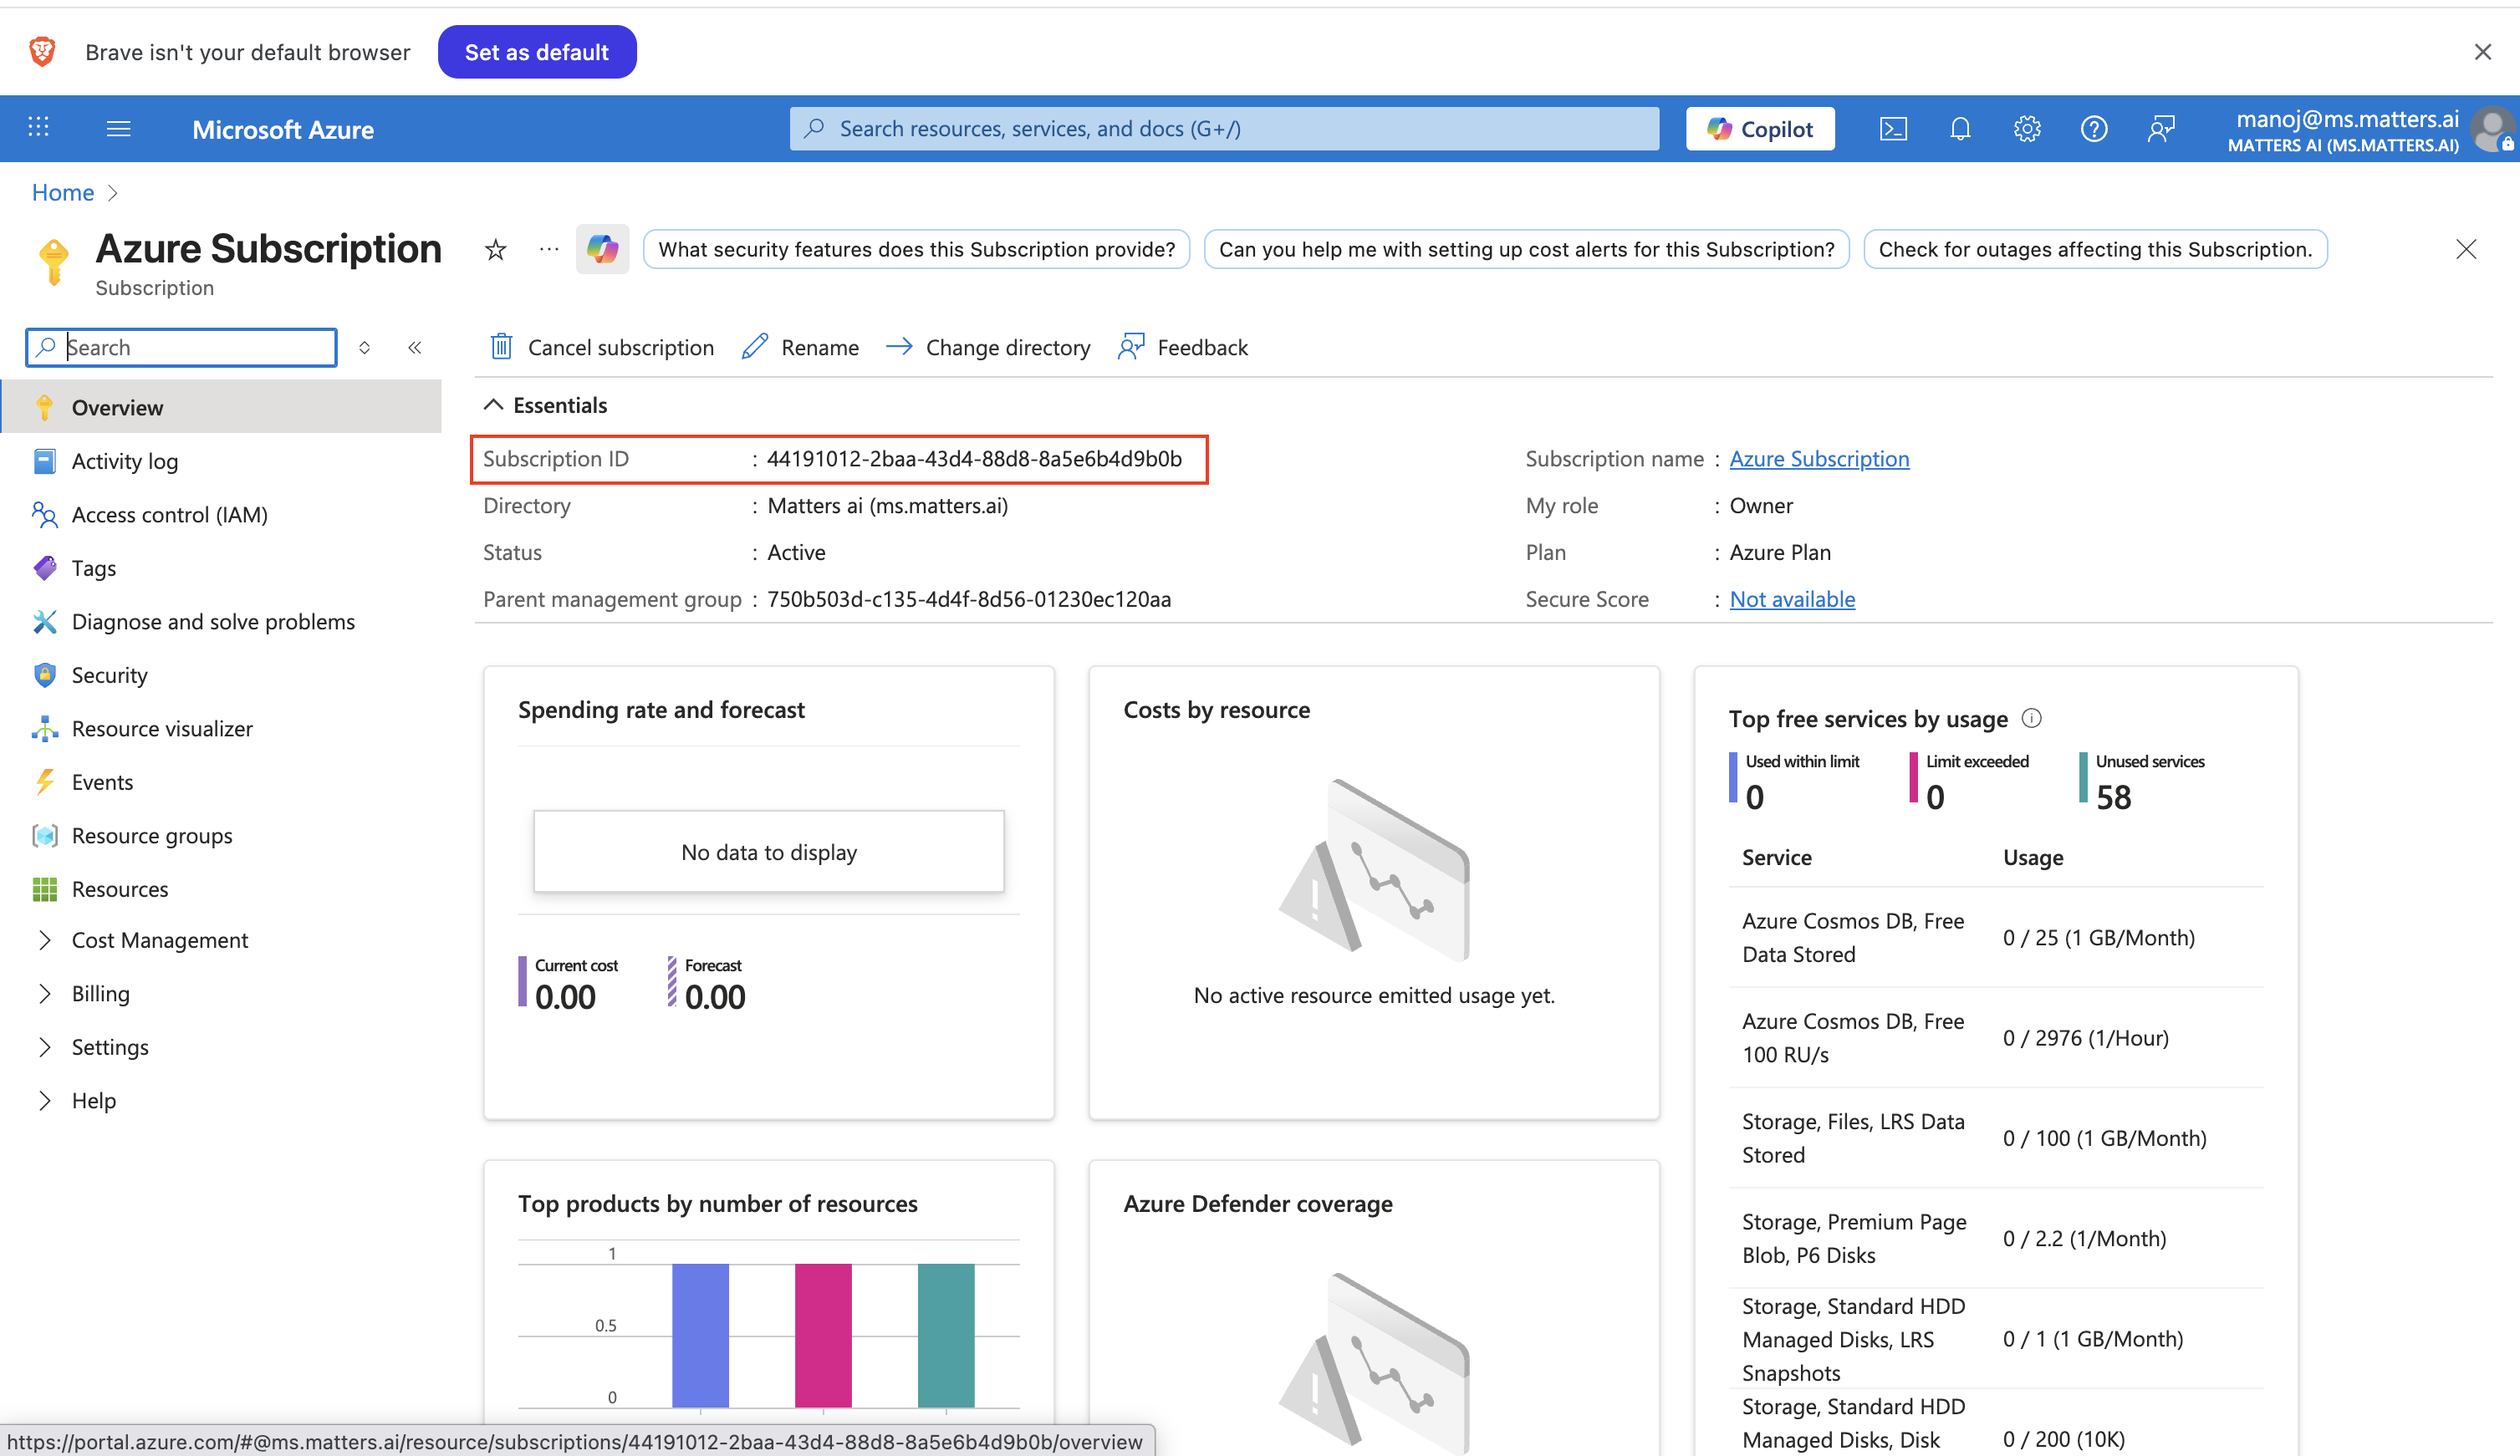Pin subscription with the favorite star
Screen dimensions: 2520x1456
point(496,249)
